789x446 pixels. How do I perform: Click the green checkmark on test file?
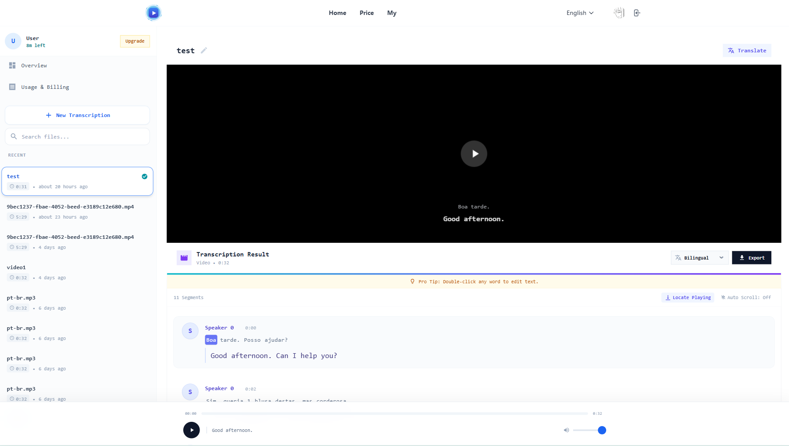point(144,176)
